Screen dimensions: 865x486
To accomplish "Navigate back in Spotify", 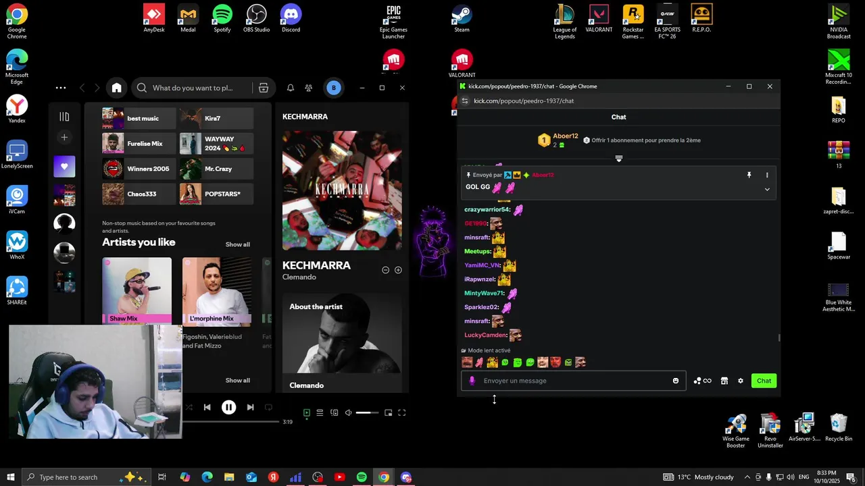I will [82, 88].
